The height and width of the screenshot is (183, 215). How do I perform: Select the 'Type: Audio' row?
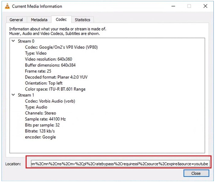[x=36, y=107]
